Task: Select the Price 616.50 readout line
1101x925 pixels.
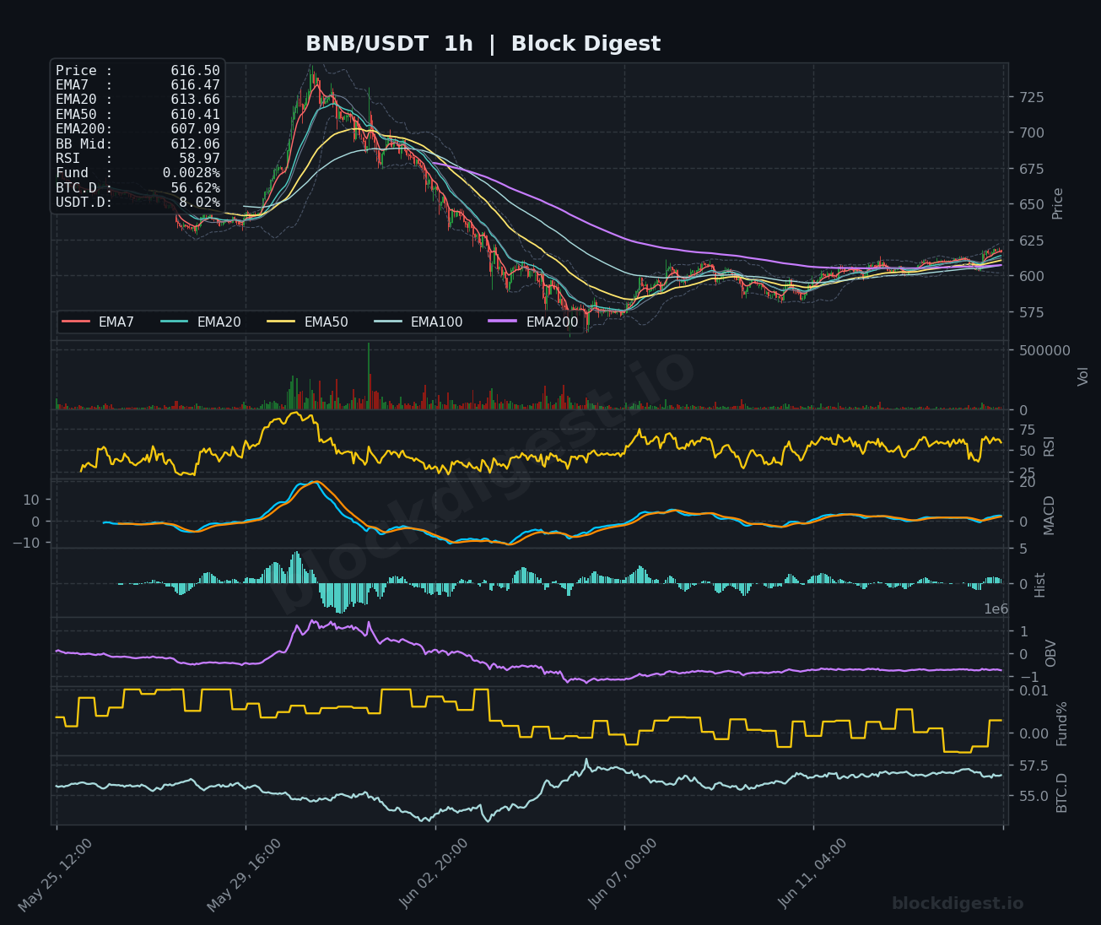Action: [138, 71]
